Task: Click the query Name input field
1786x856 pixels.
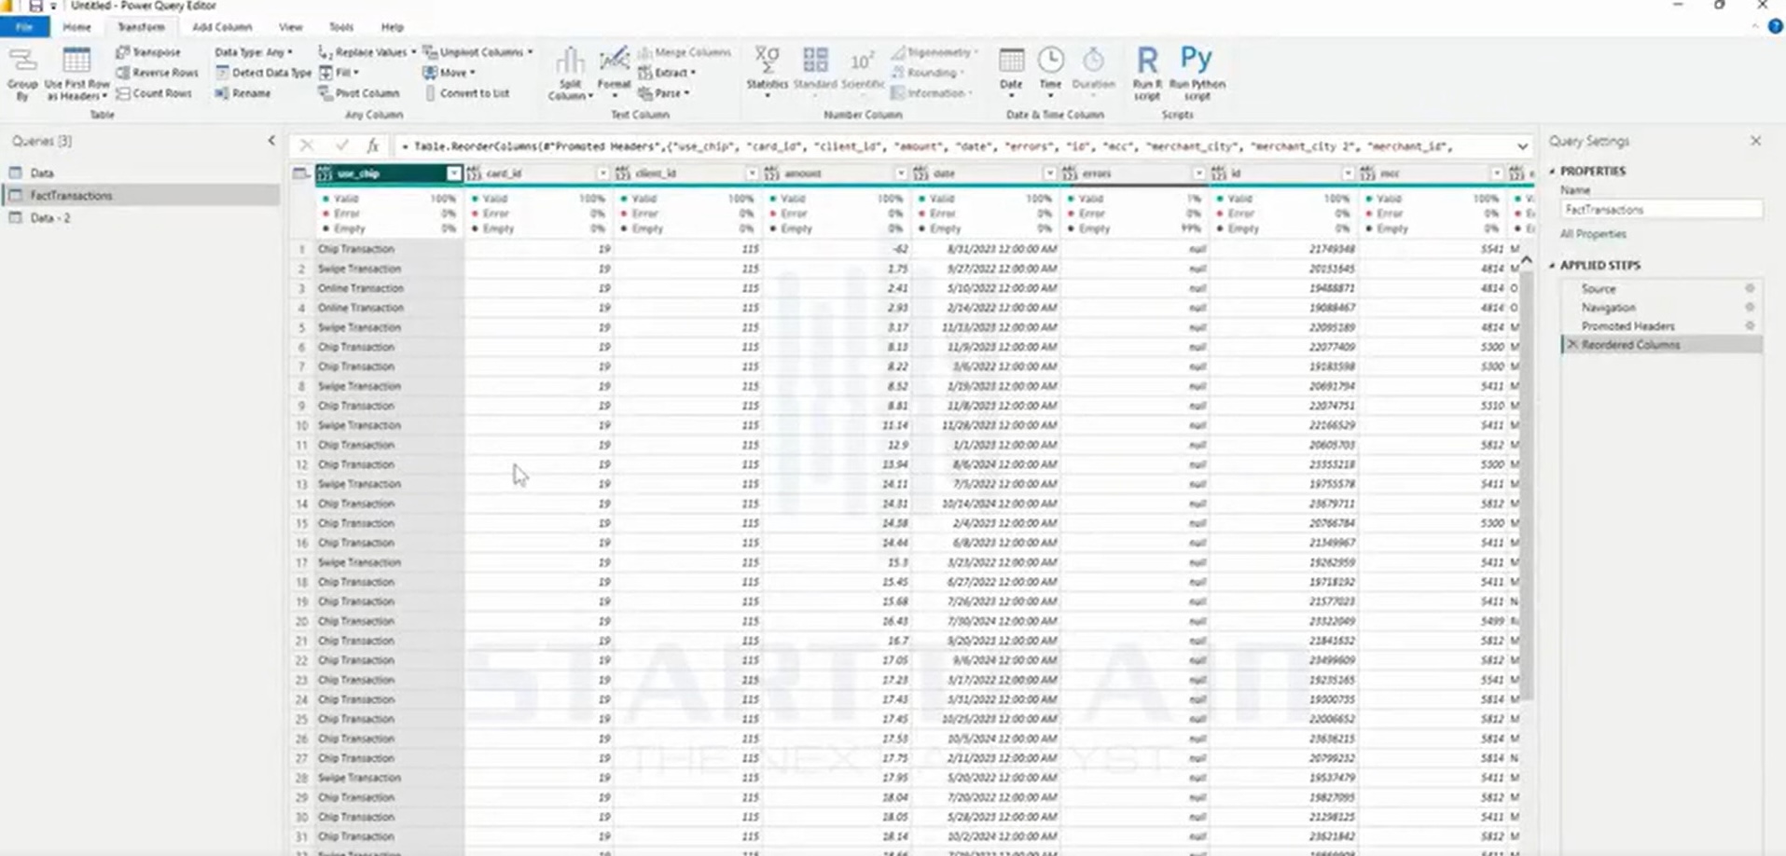Action: (1661, 210)
